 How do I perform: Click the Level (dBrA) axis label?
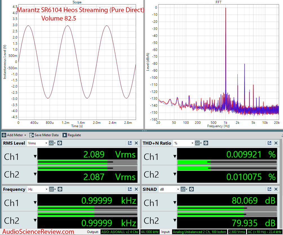coord(148,62)
